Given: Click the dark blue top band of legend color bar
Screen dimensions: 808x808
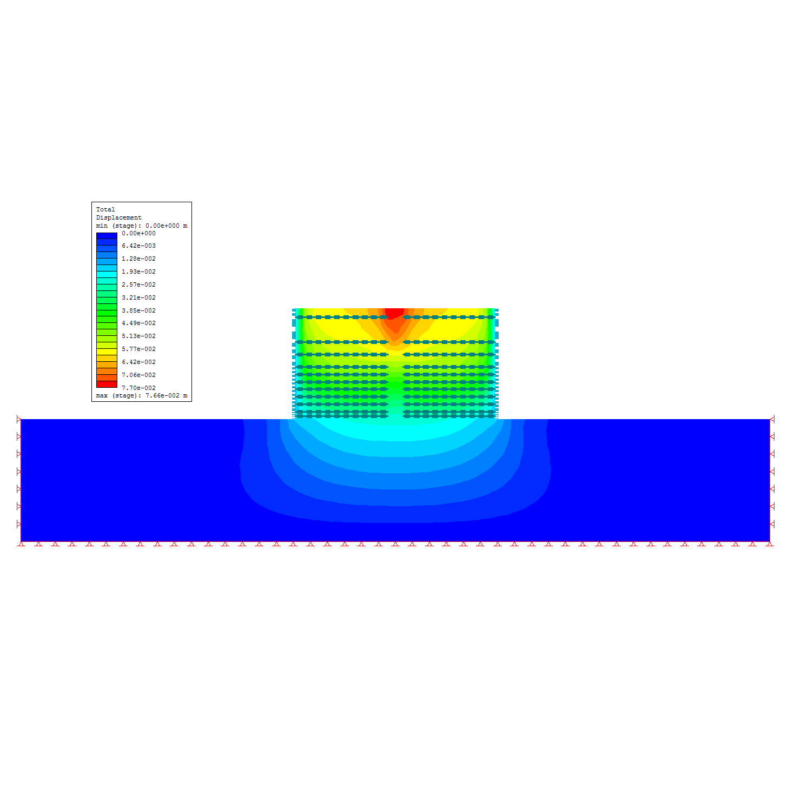Looking at the screenshot, I should [x=107, y=236].
